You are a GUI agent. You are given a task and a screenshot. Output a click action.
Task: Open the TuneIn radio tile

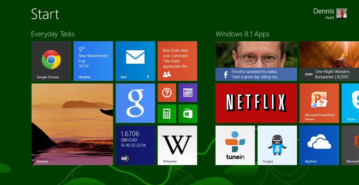235,145
